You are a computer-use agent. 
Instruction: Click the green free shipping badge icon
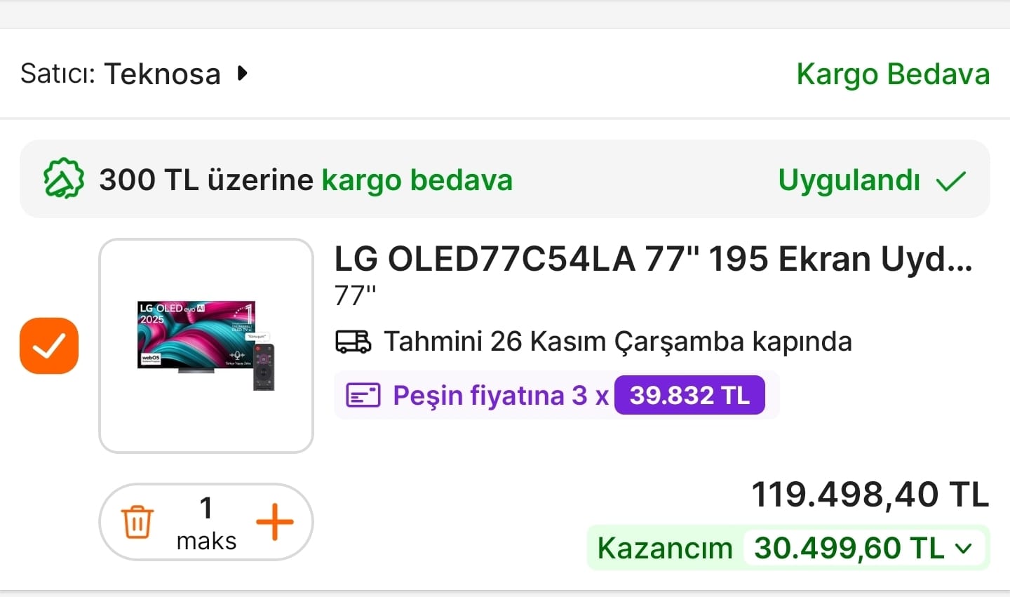click(x=64, y=180)
